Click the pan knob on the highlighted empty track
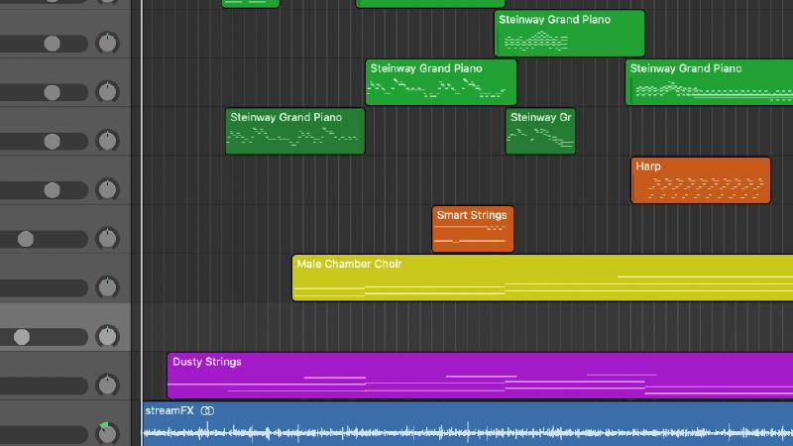The height and width of the screenshot is (446, 793). pos(107,336)
